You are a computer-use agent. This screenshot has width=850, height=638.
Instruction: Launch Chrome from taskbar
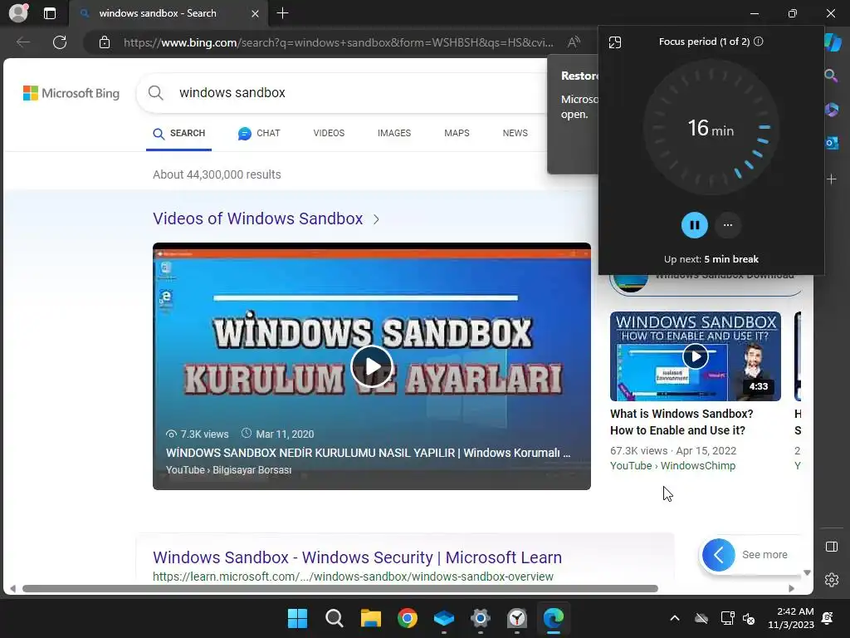pos(407,618)
